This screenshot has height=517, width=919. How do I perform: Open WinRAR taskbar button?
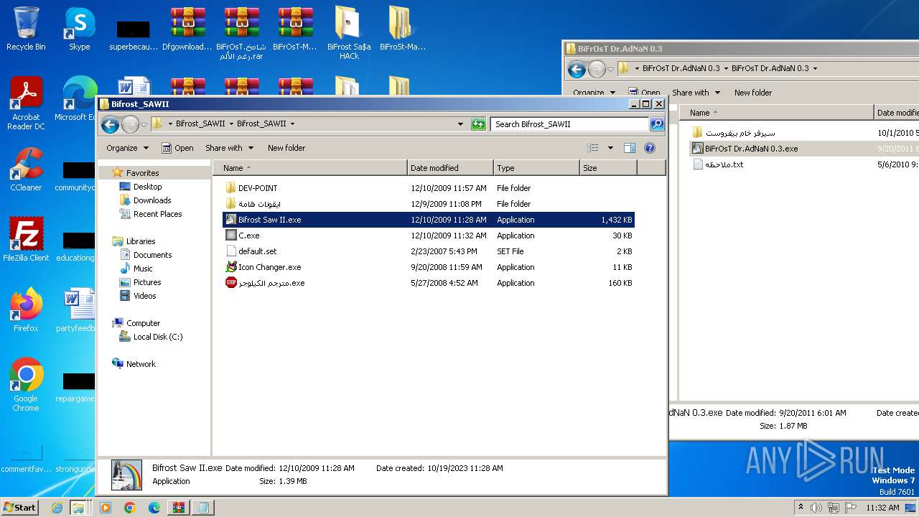[179, 508]
